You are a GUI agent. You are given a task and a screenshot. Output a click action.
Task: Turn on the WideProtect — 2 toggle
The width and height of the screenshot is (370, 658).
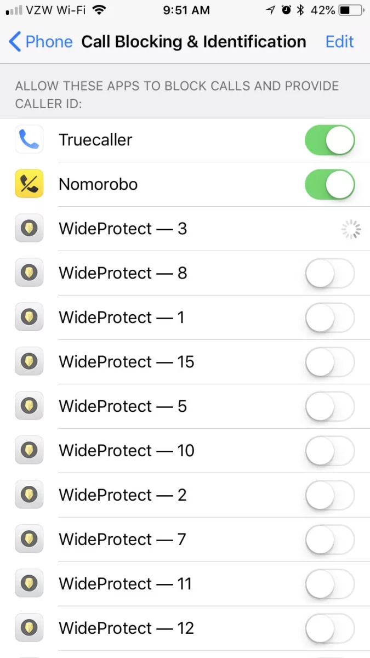pos(329,496)
